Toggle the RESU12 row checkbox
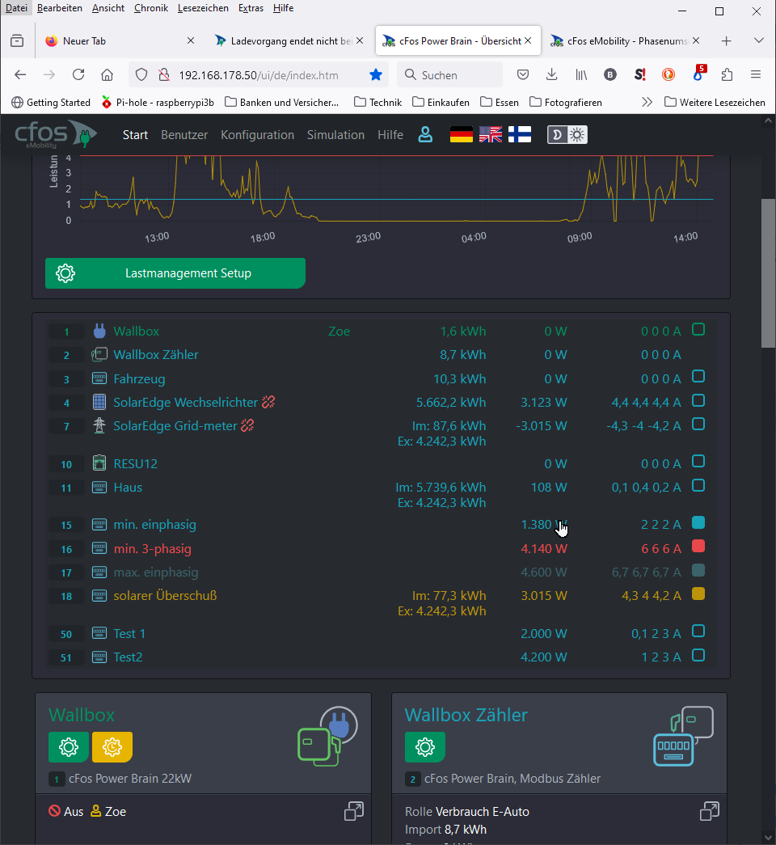The height and width of the screenshot is (845, 776). (698, 461)
